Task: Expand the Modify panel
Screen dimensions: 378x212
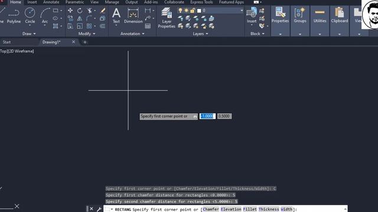Action: [87, 34]
